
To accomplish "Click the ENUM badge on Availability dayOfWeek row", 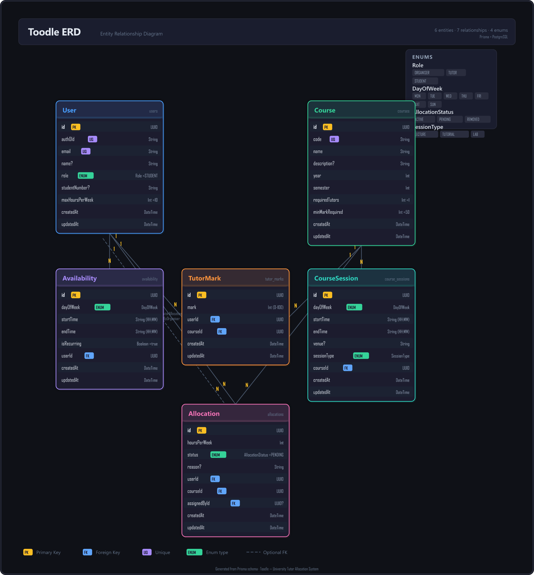I will [102, 307].
